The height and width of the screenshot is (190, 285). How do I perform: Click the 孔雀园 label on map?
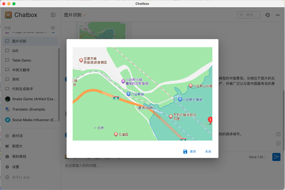(x=124, y=134)
